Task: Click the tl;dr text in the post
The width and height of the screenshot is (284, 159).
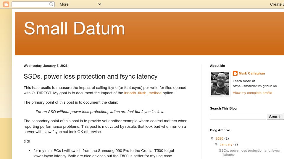Action: click(27, 141)
